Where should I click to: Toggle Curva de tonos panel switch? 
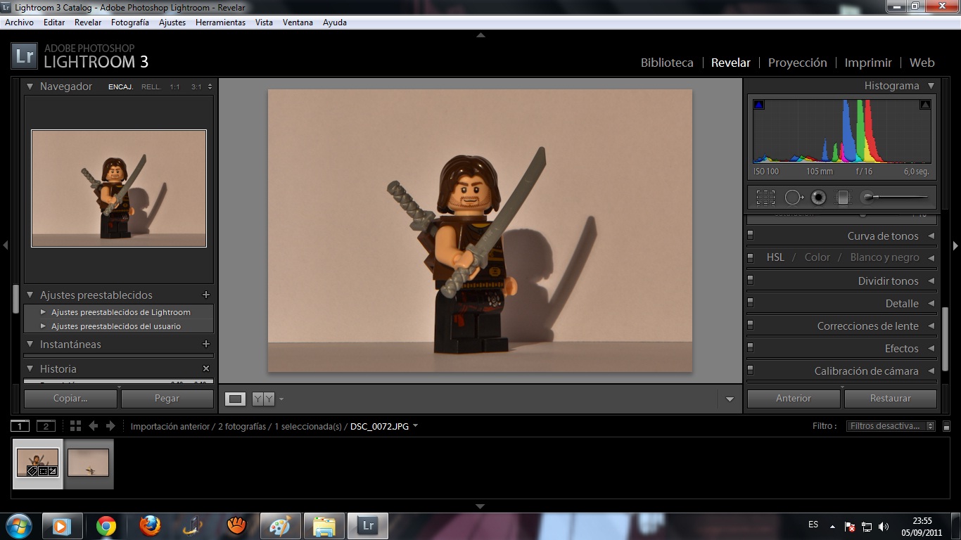coord(750,235)
